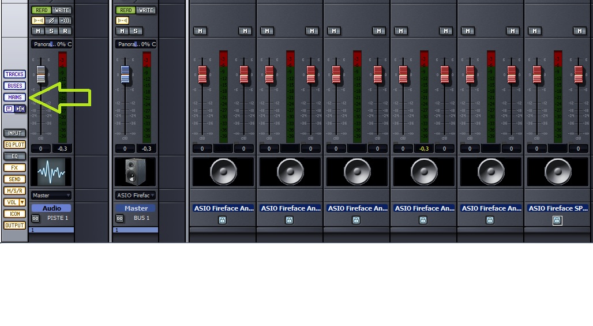Click the speaker icon on the third ASIO Fireface An... strip
This screenshot has height=326, width=593.
click(x=357, y=172)
